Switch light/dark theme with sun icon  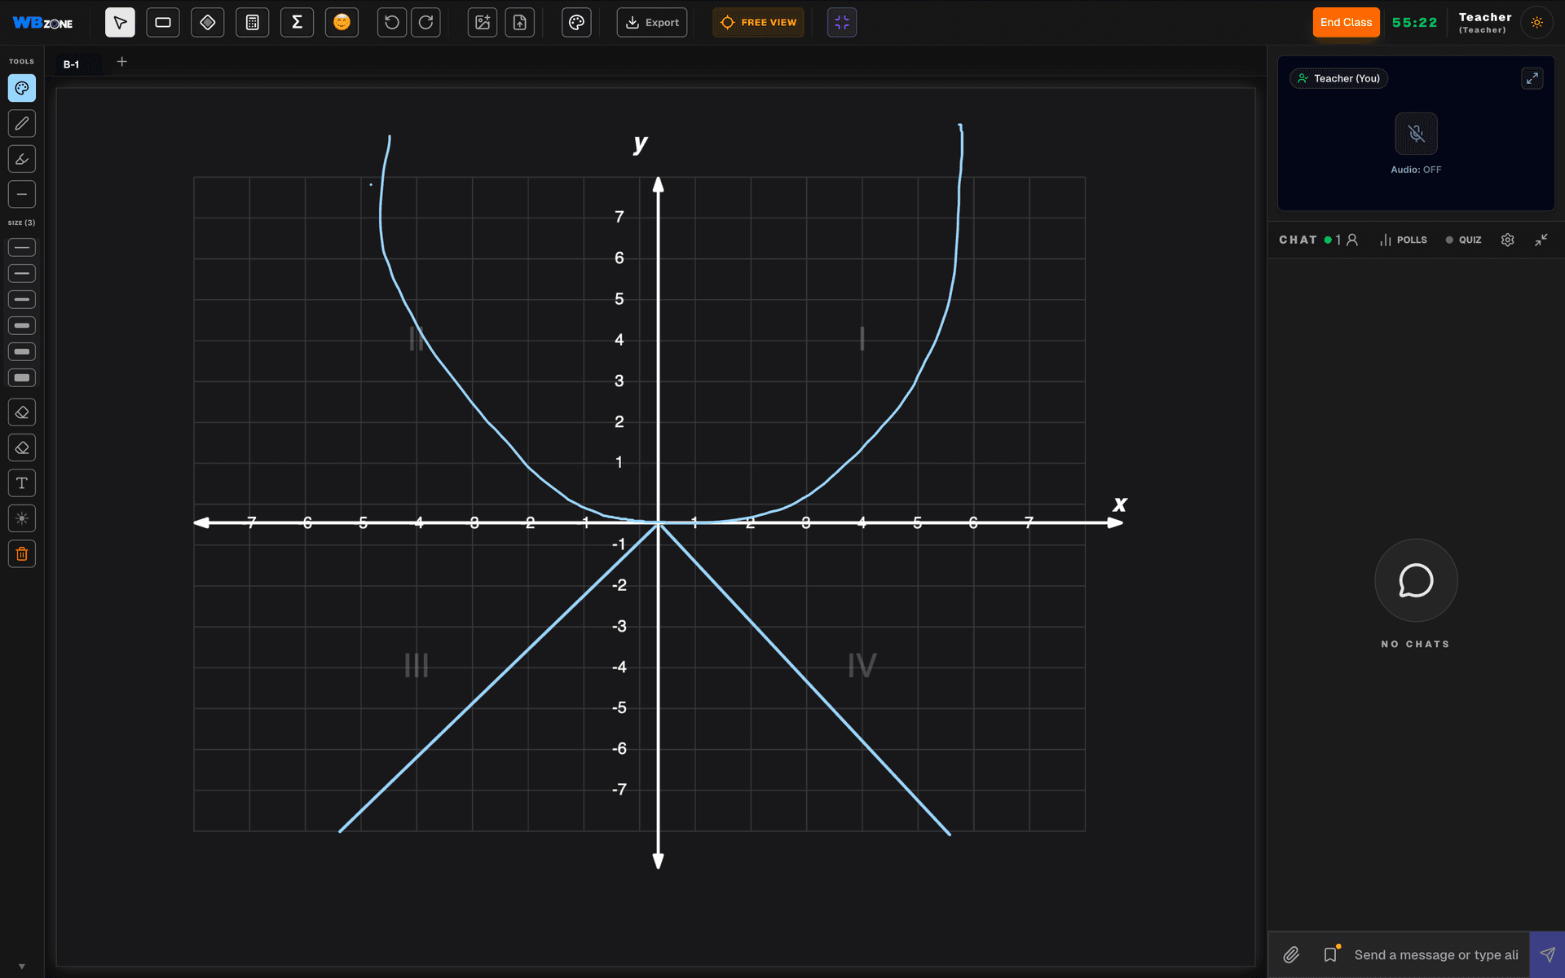(x=1536, y=22)
